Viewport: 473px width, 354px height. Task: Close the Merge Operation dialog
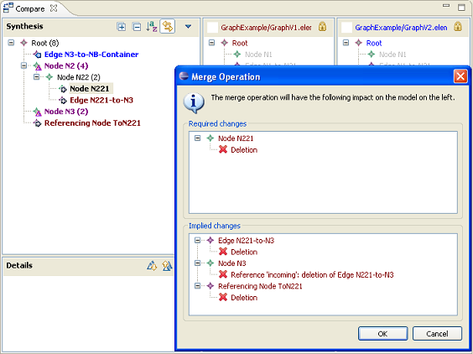460,76
